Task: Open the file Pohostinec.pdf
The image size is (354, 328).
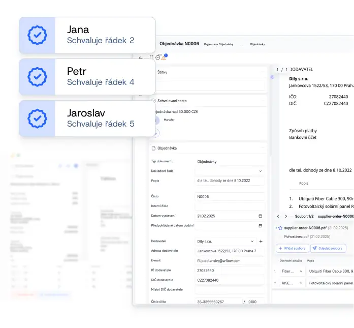Action: click(296, 236)
